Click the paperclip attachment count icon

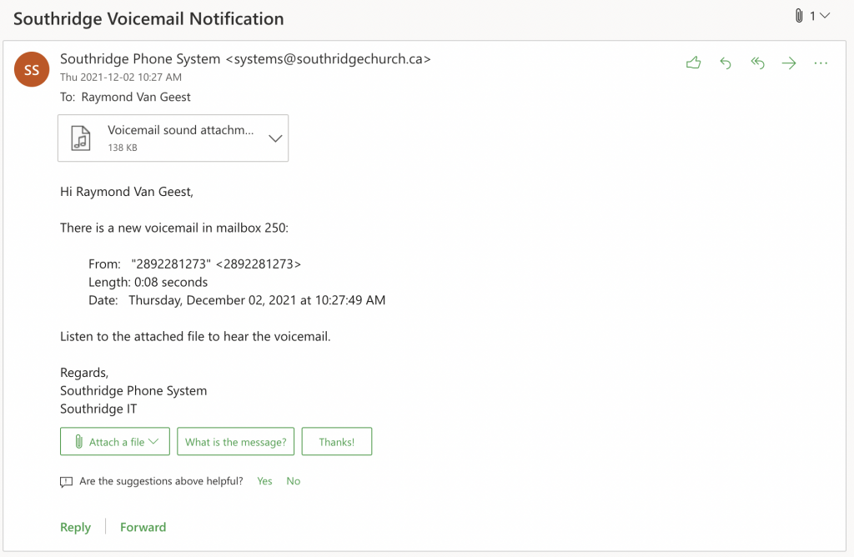[x=799, y=16]
